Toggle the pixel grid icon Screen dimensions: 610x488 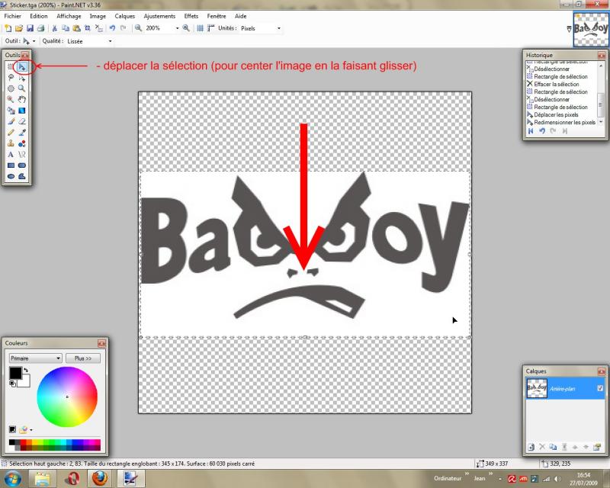click(x=200, y=28)
